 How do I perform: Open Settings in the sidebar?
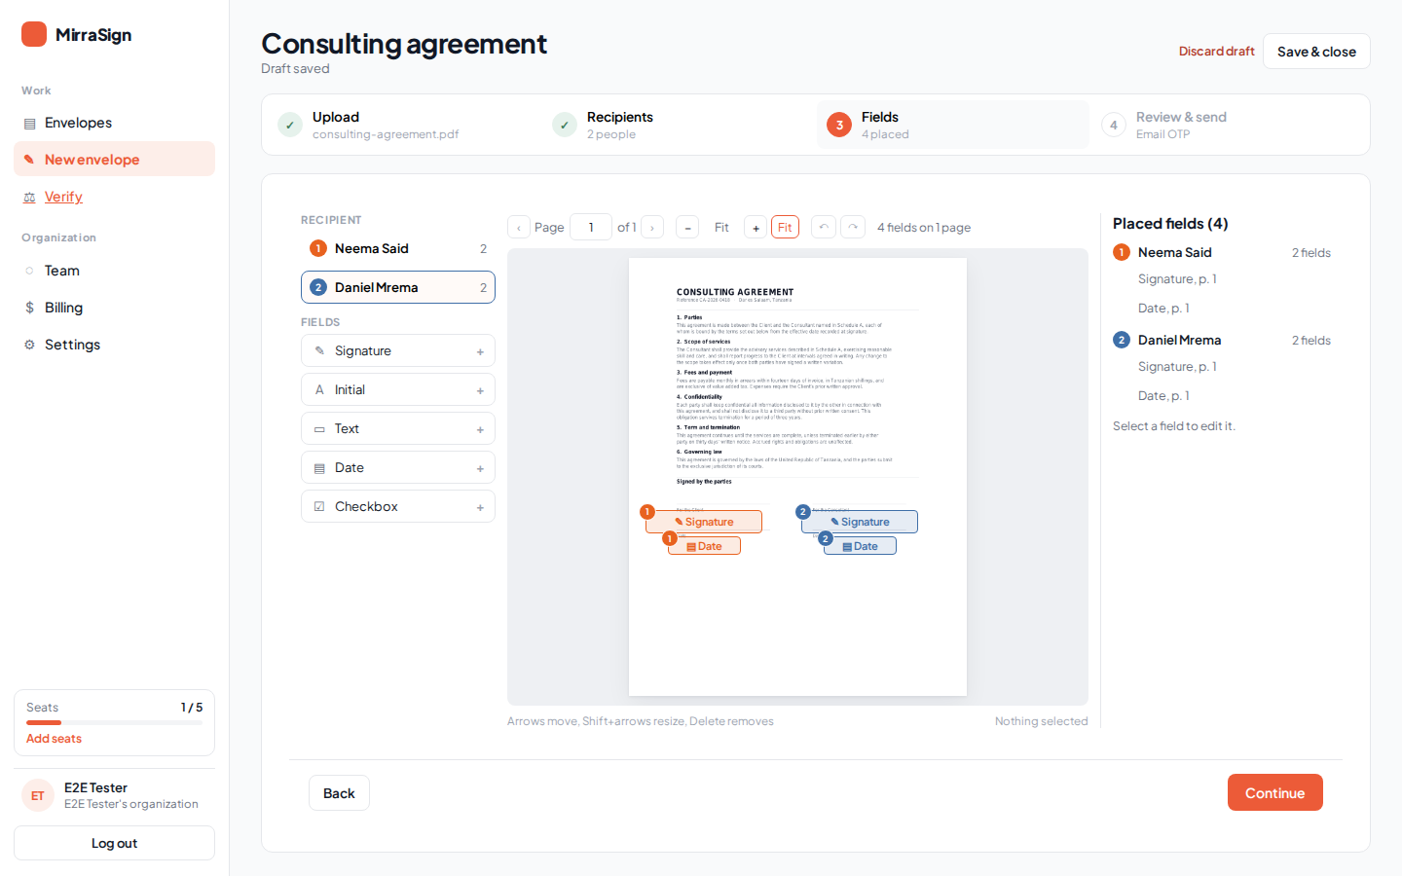114,345
